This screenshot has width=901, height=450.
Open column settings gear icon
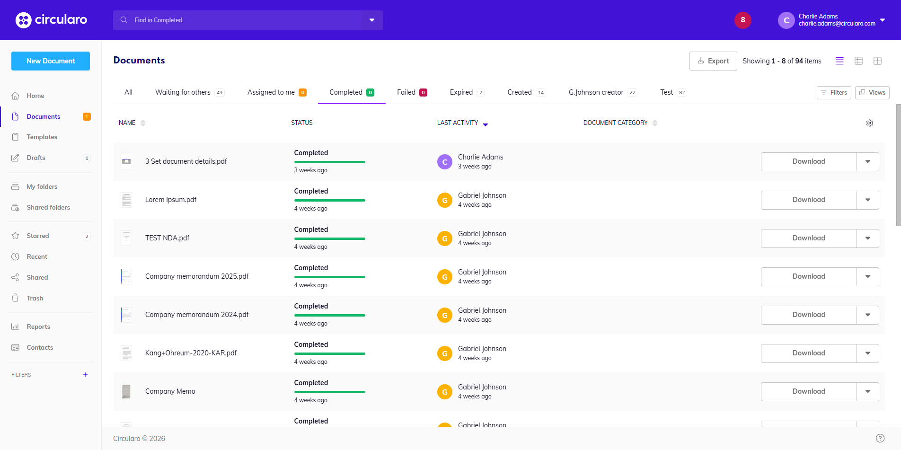[x=869, y=123]
